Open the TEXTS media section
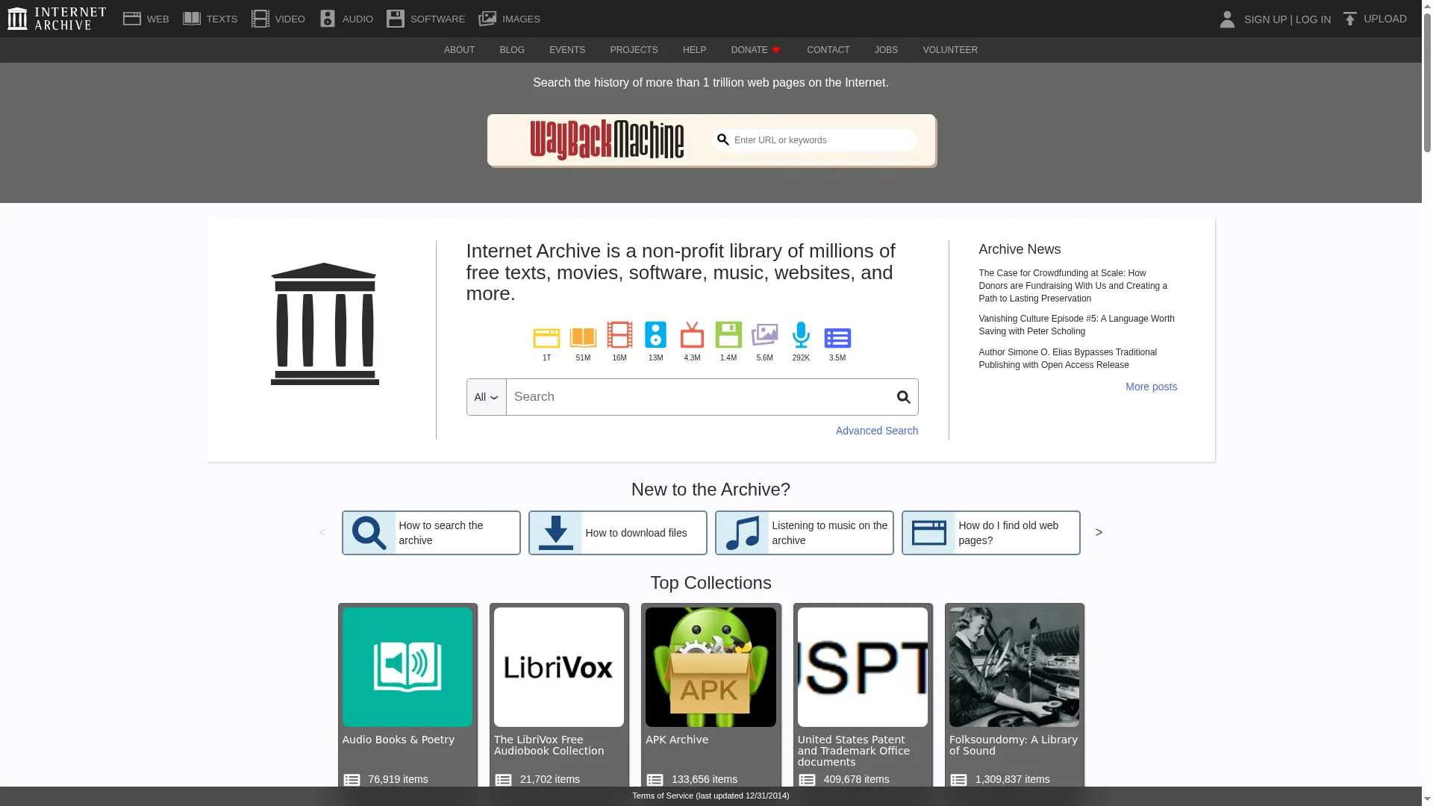 210,19
